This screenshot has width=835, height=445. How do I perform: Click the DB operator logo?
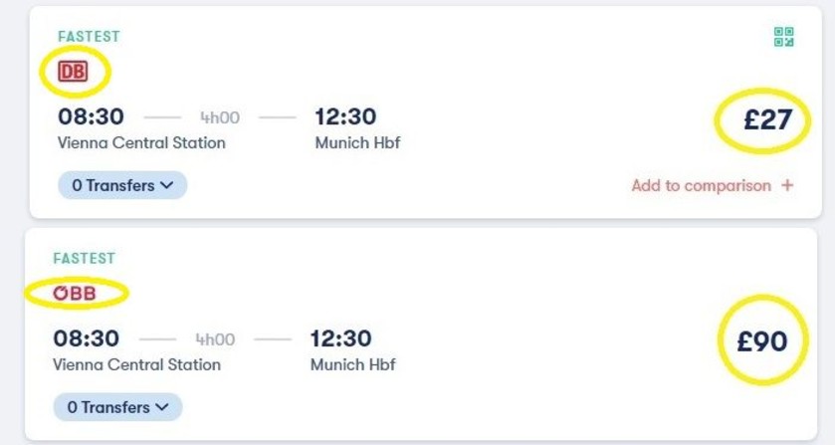73,71
